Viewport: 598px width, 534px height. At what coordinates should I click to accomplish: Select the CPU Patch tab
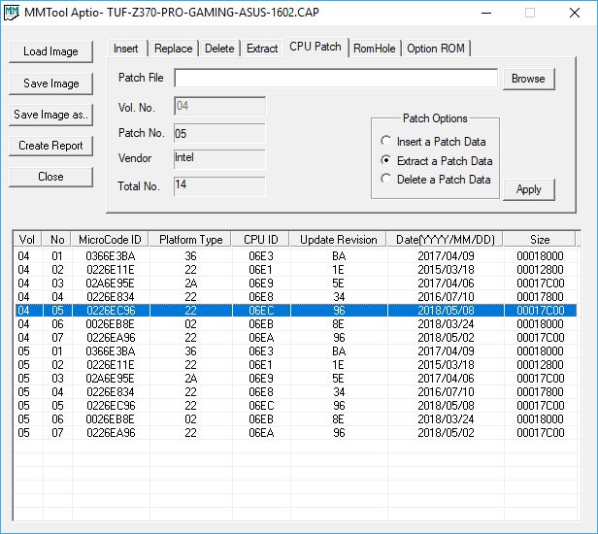[316, 47]
